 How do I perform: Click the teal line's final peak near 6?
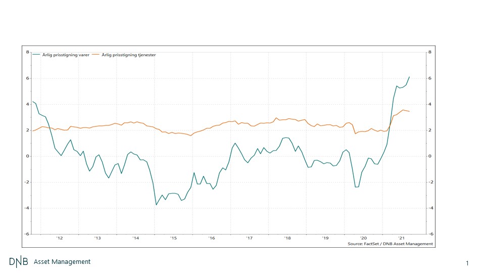[x=409, y=77]
